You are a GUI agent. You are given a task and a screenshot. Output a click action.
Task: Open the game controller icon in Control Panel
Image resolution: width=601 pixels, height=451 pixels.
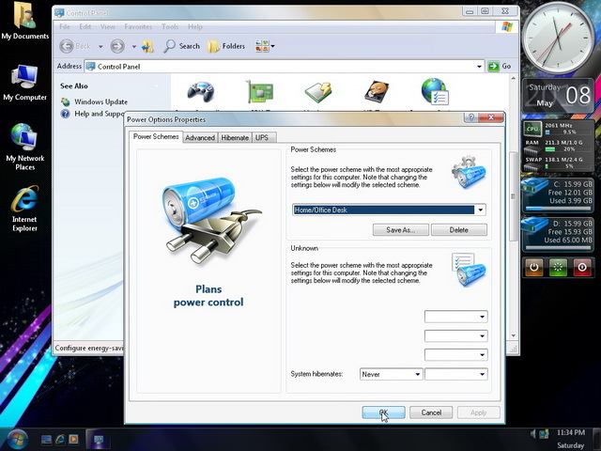200,92
